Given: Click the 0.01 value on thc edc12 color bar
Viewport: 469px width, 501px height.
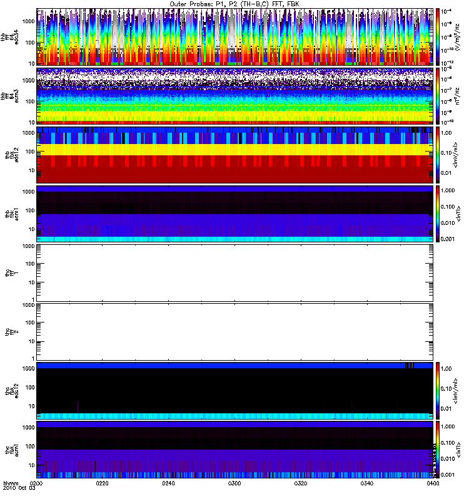Looking at the screenshot, I should coord(446,409).
